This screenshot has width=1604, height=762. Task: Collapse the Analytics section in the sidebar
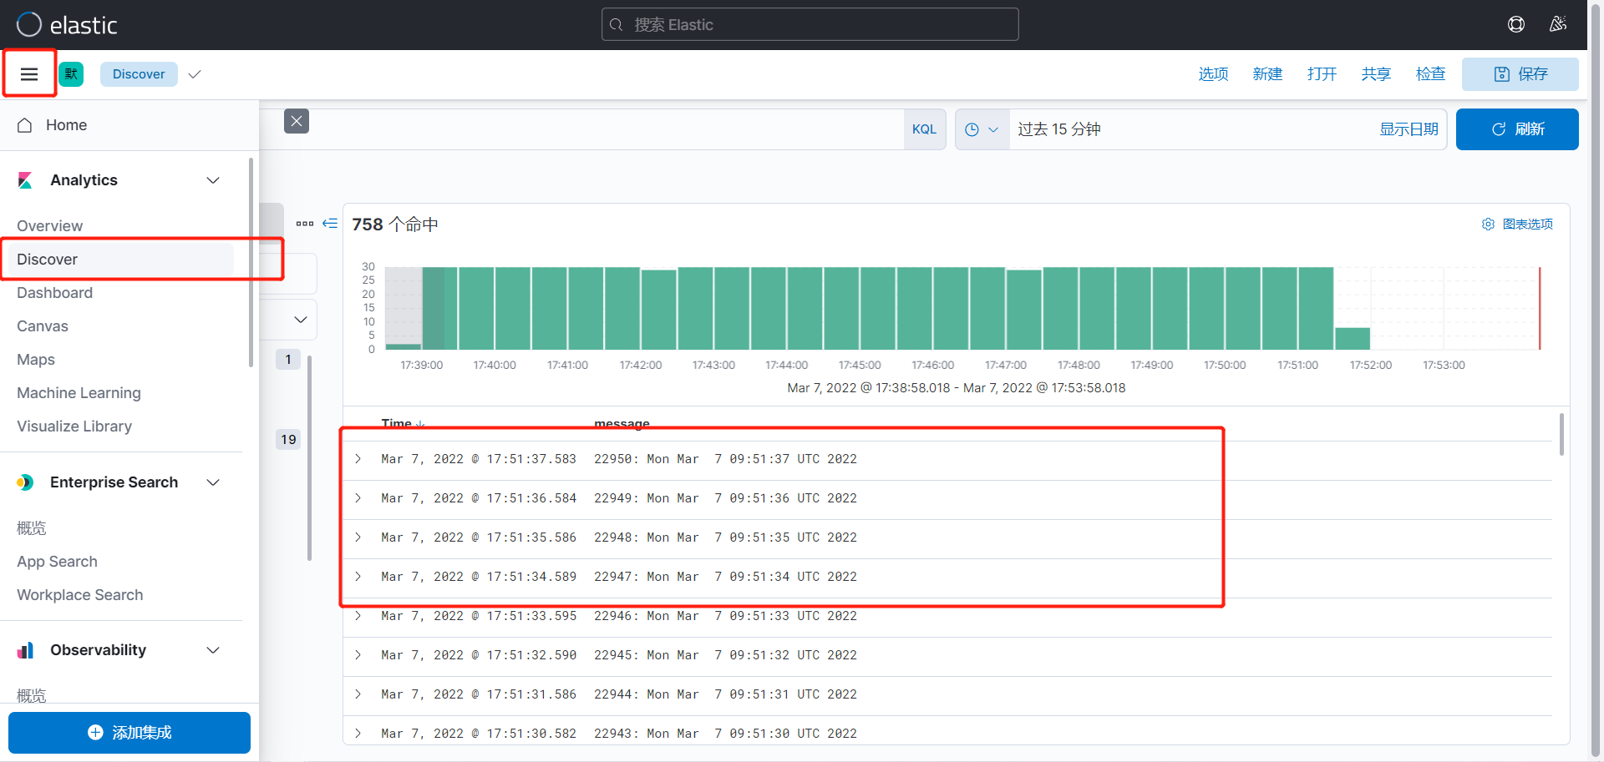(213, 180)
